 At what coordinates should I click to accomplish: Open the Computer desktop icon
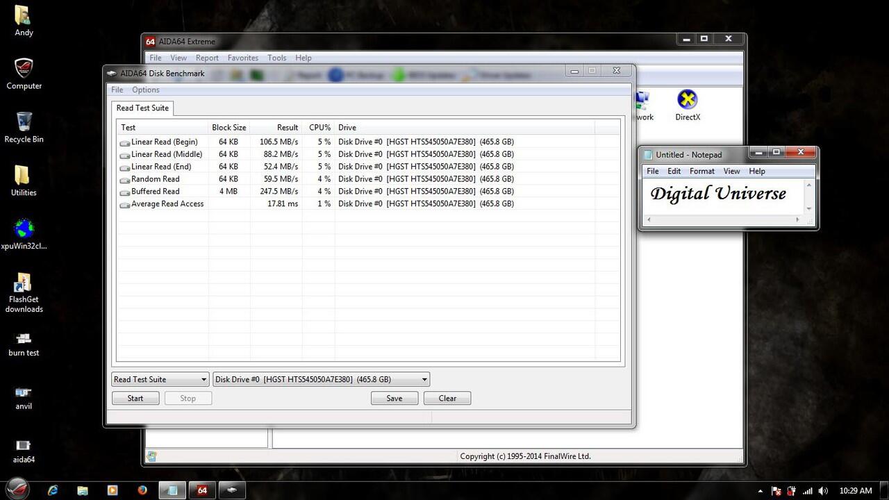(24, 74)
